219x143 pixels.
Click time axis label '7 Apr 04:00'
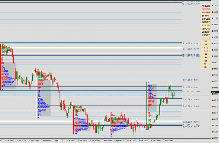156,140
